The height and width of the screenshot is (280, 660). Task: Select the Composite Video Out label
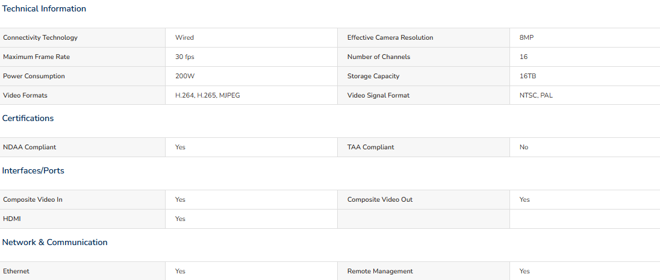pyautogui.click(x=379, y=199)
